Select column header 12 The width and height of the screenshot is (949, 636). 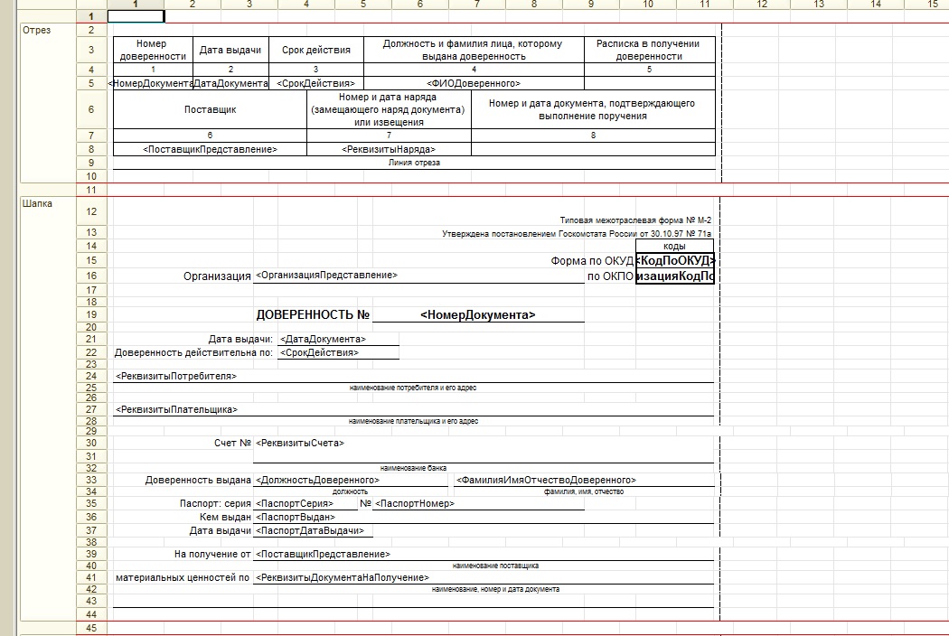click(x=761, y=5)
